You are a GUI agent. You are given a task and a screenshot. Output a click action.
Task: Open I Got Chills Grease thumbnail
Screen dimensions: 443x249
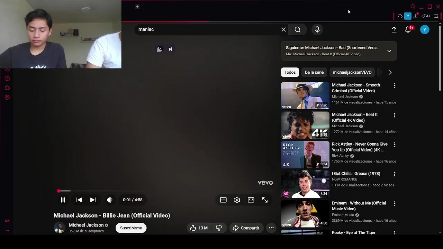(305, 184)
